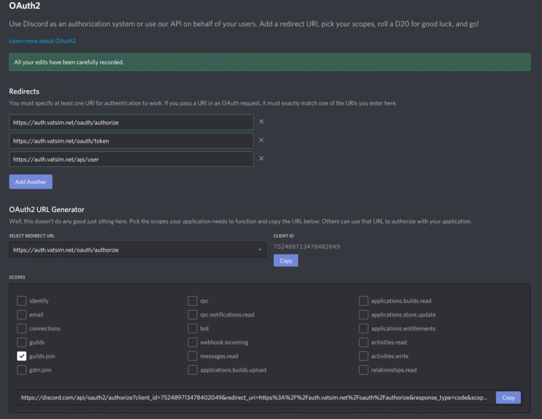The height and width of the screenshot is (419, 542).
Task: Enable the email scope checkbox
Action: tap(22, 314)
